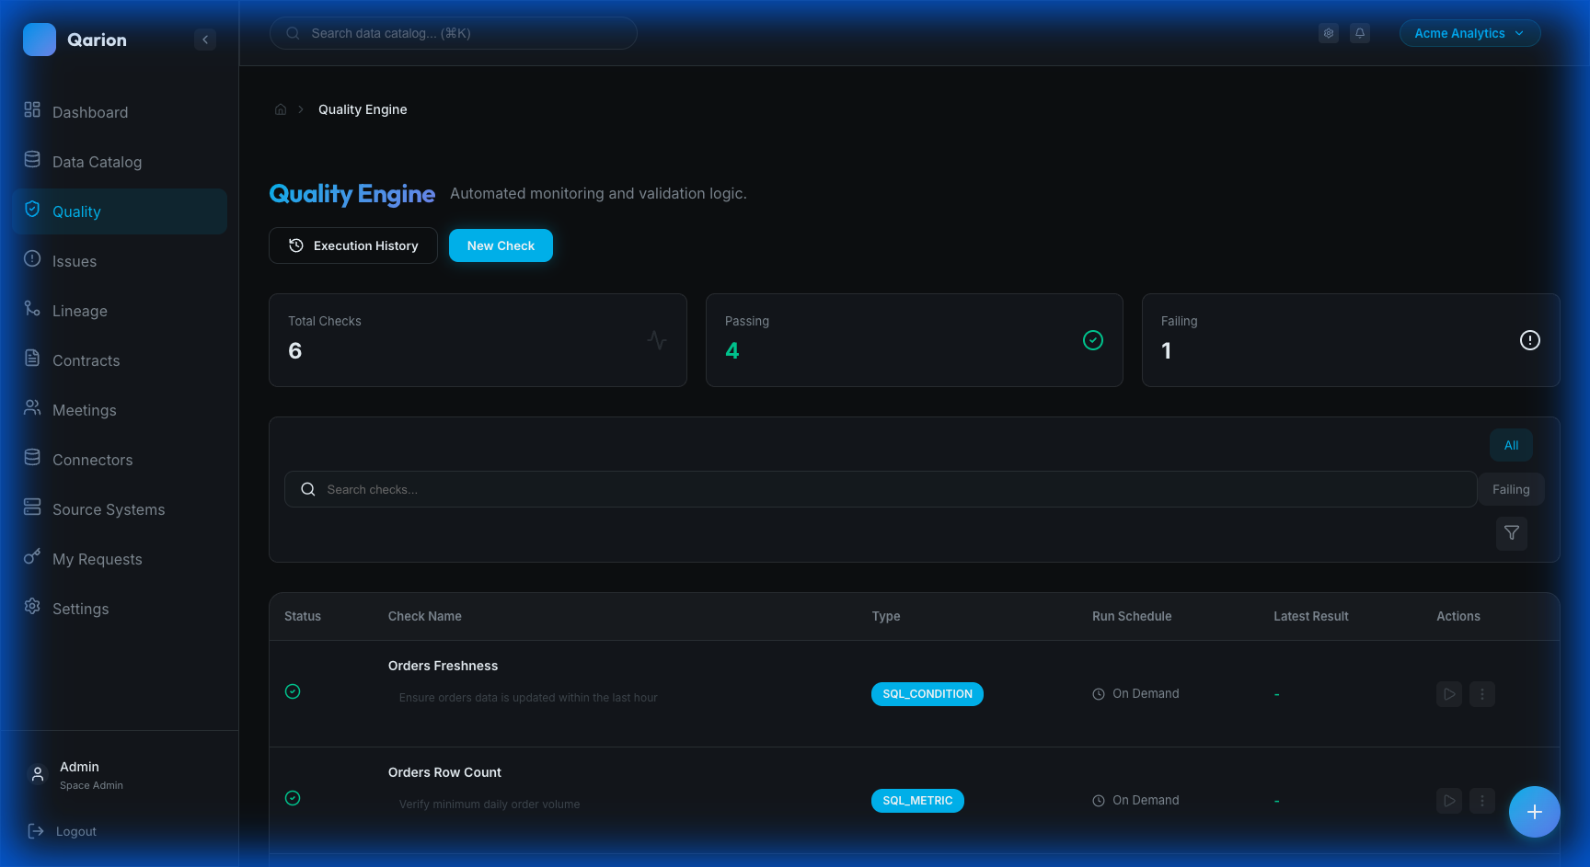Navigate to Lineage in the sidebar
Viewport: 1590px width, 867px height.
coord(80,311)
